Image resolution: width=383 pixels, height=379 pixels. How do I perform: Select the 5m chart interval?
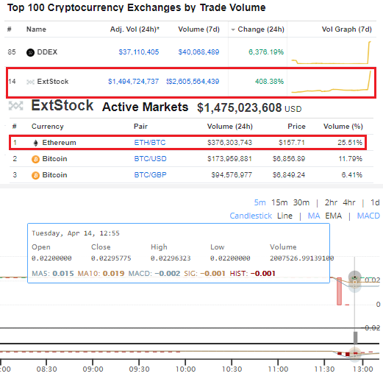[260, 202]
